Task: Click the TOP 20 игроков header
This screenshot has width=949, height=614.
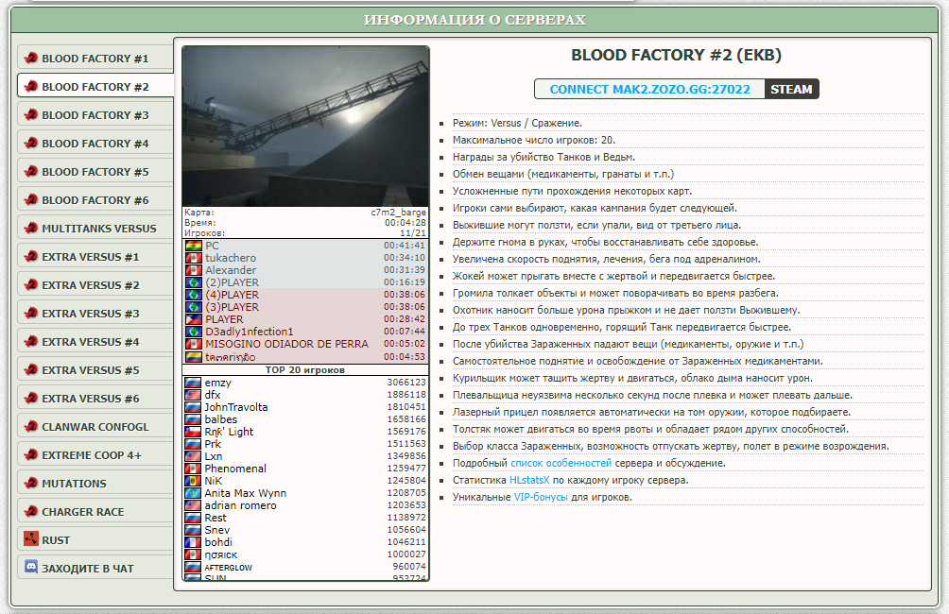Action: (x=305, y=370)
